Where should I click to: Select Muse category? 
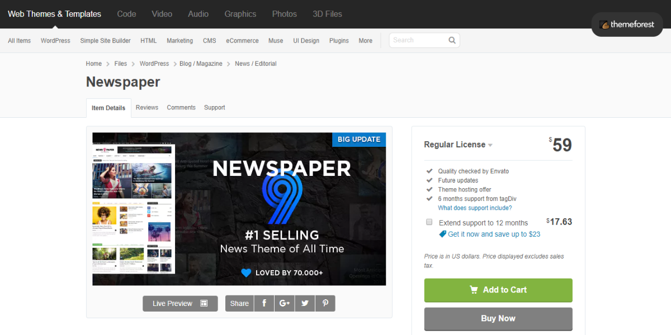pyautogui.click(x=276, y=41)
